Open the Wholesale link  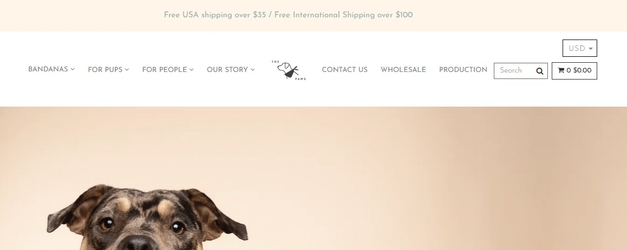(403, 69)
